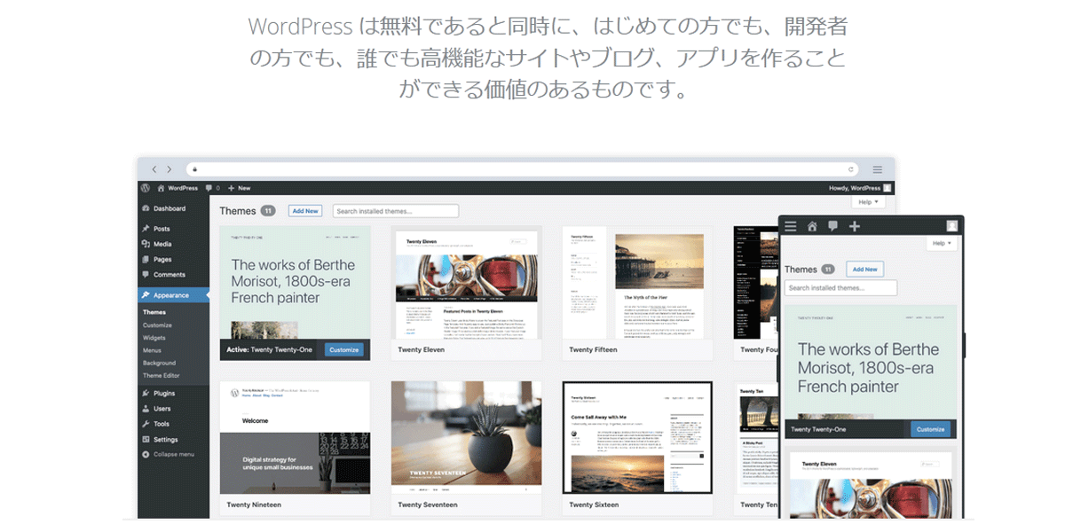
Task: Select the Twenty Fifteen theme thumbnail
Action: tap(637, 282)
